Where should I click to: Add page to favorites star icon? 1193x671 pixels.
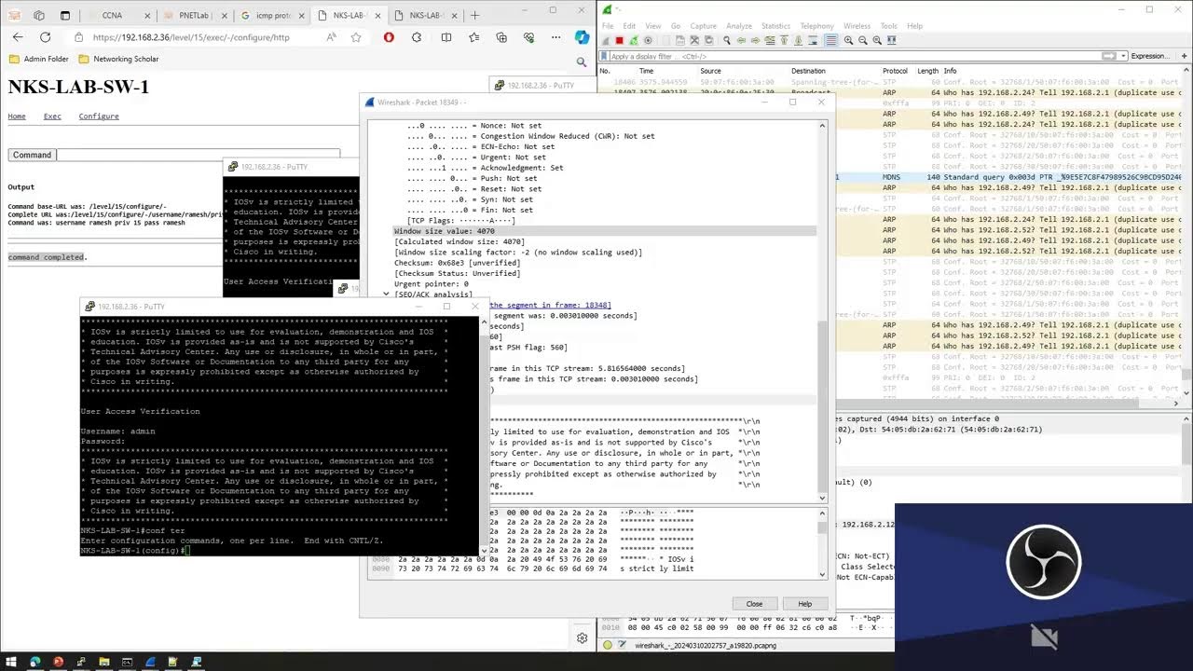[x=356, y=37]
